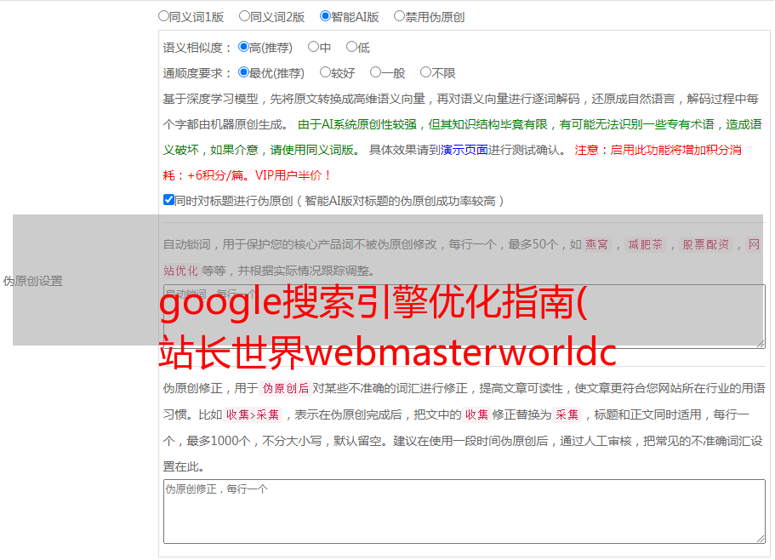Click the 伪原创设置 section label

click(32, 281)
